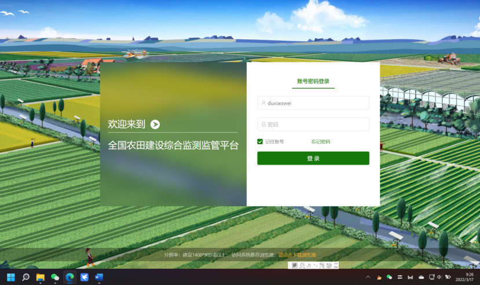
Task: Open the 忘记密码 link
Action: (x=321, y=141)
